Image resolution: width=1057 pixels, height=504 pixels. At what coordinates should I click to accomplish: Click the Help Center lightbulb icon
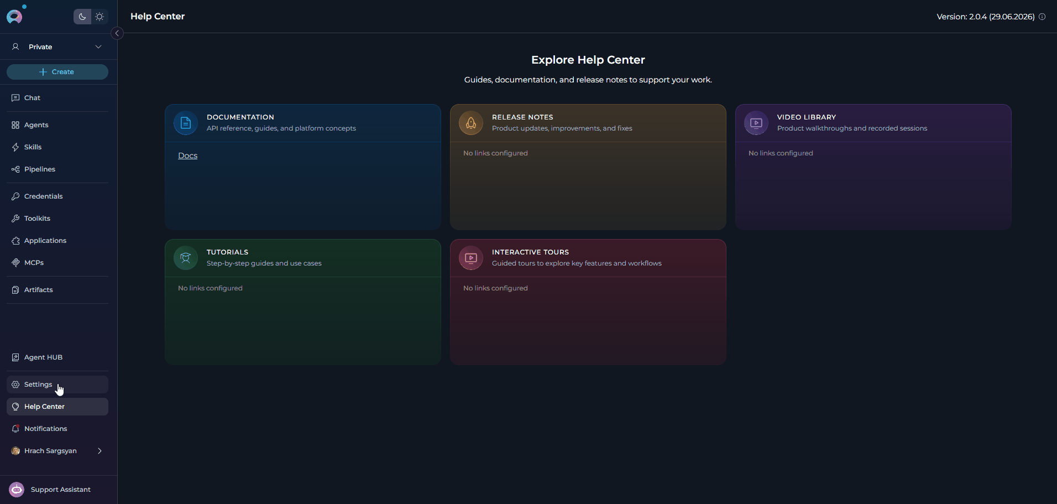[15, 407]
